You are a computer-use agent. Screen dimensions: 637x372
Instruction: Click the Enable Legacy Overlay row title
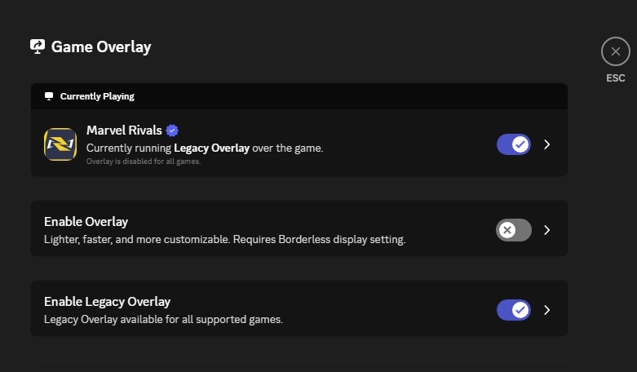click(107, 301)
